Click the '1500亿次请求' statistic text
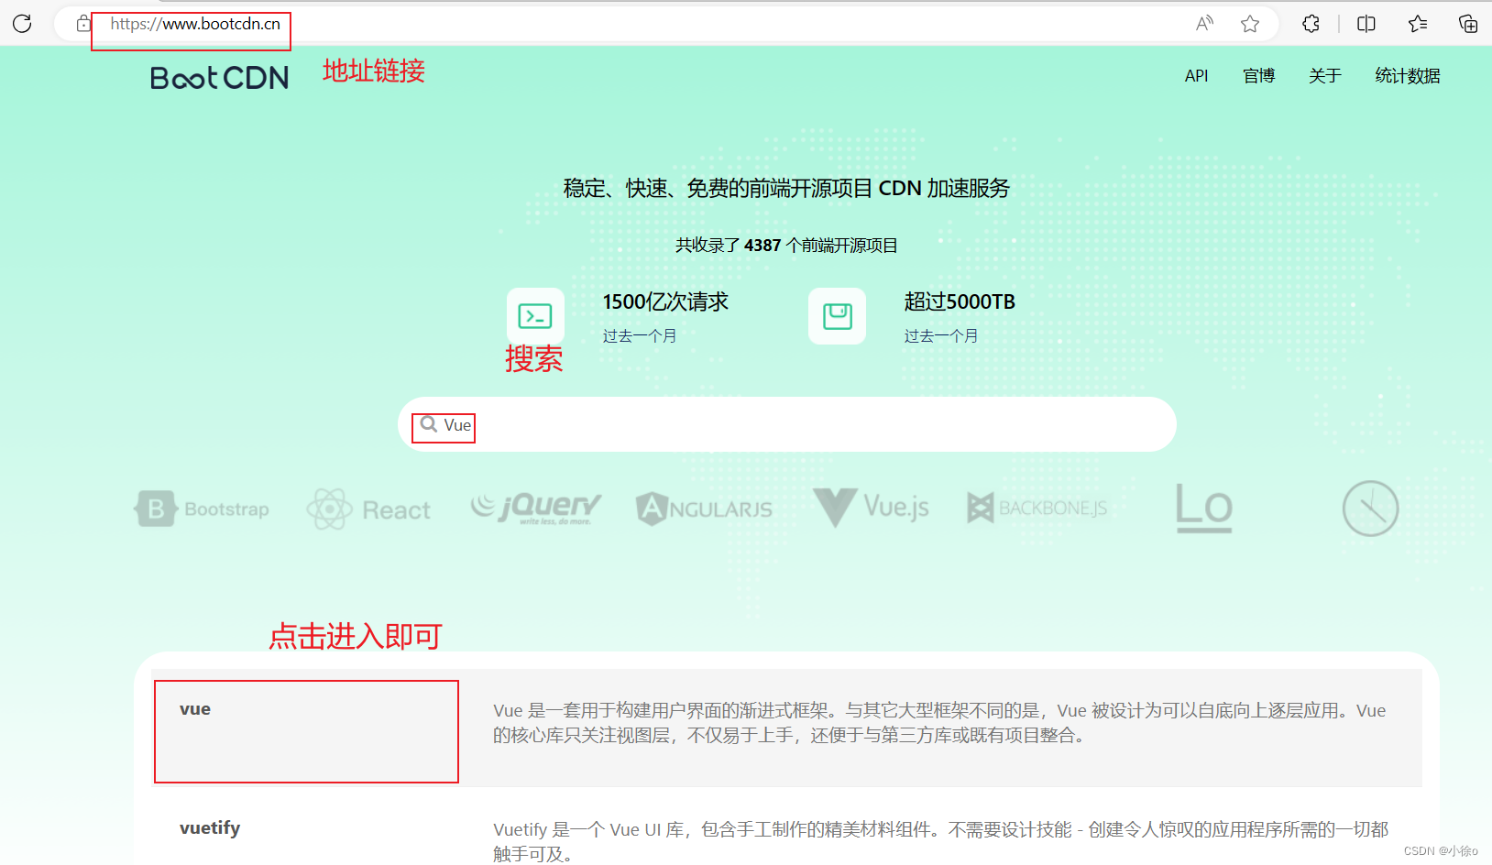Viewport: 1492px width, 865px height. coord(665,301)
